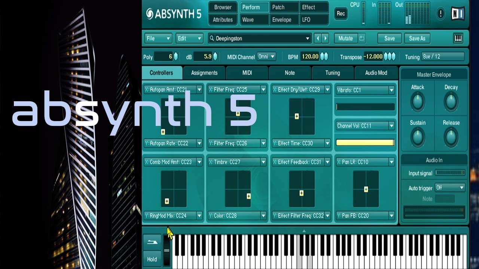Viewport: 479px width, 269px height.
Task: Click the Mutate button
Action: pyautogui.click(x=345, y=38)
